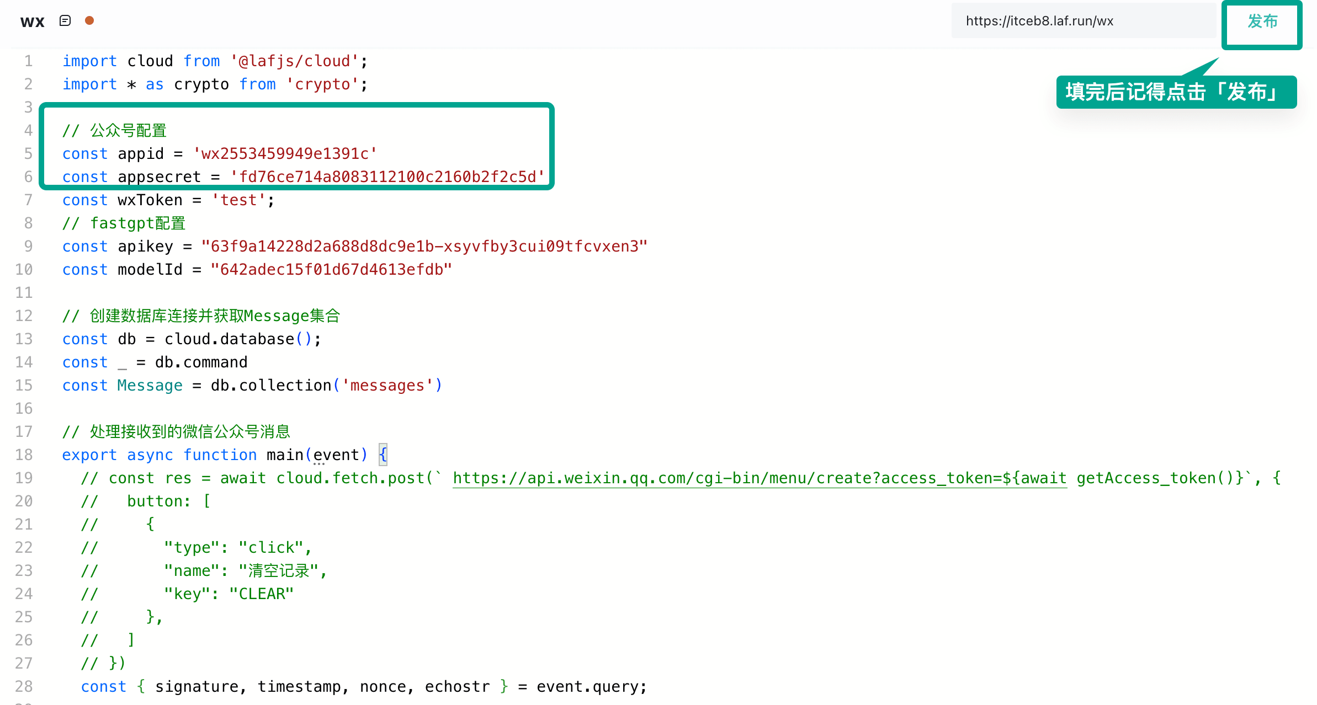Click the 发布 publish button
This screenshot has width=1317, height=705.
coord(1262,22)
